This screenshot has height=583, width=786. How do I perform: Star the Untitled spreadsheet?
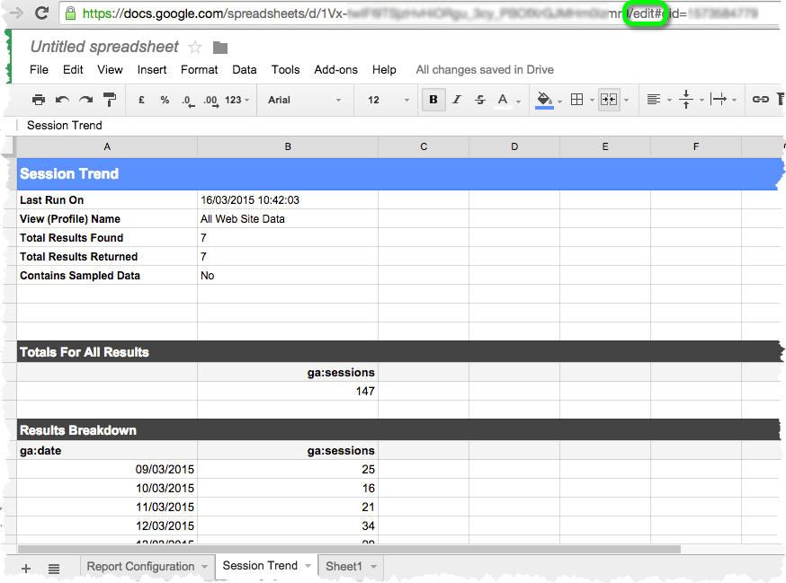(x=195, y=48)
